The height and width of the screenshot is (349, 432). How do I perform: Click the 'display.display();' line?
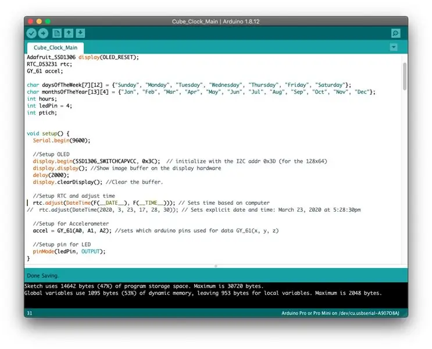pyautogui.click(x=127, y=168)
